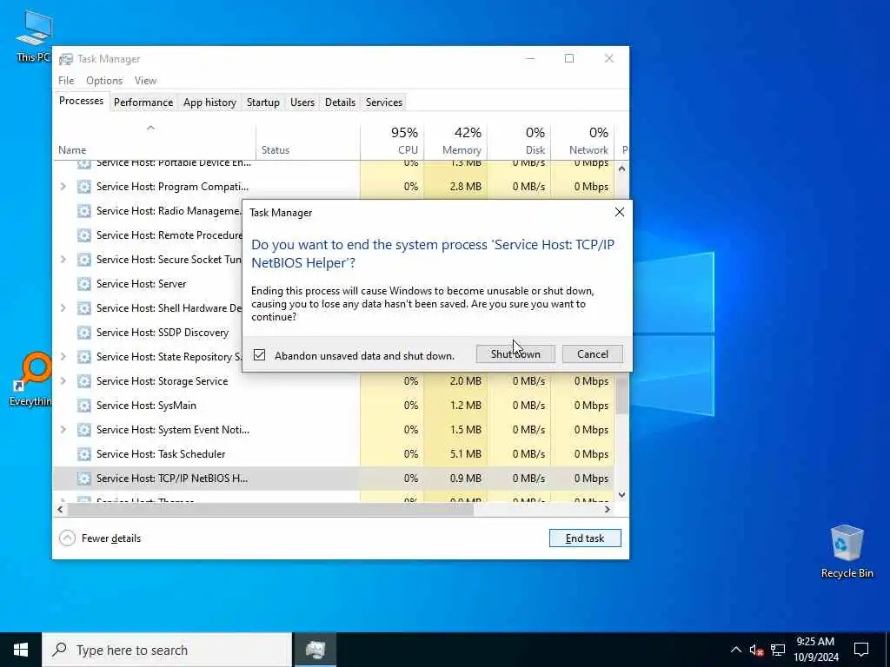Click gear icon of Service Host: Remote Procedure
Viewport: 890px width, 667px height.
pos(84,235)
